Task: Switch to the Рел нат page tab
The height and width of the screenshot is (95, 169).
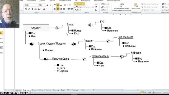Action: click(x=48, y=90)
